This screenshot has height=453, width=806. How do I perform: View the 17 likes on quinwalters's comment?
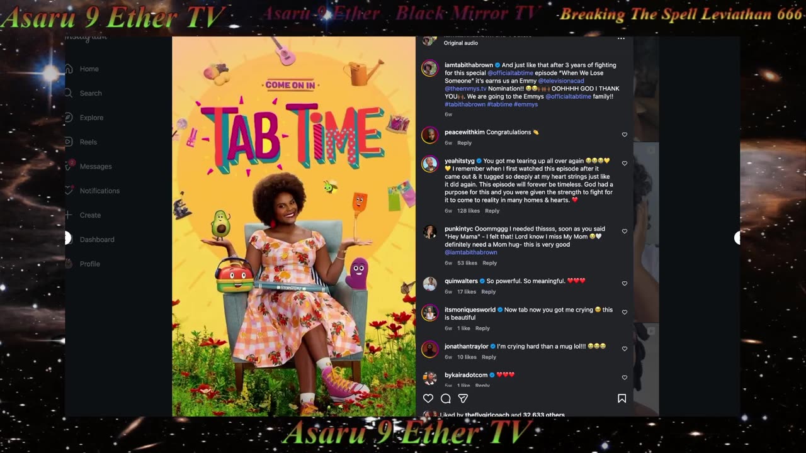(x=467, y=292)
